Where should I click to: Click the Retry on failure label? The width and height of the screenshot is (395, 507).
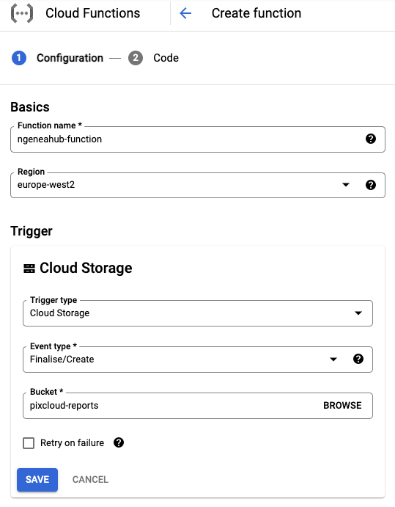72,442
